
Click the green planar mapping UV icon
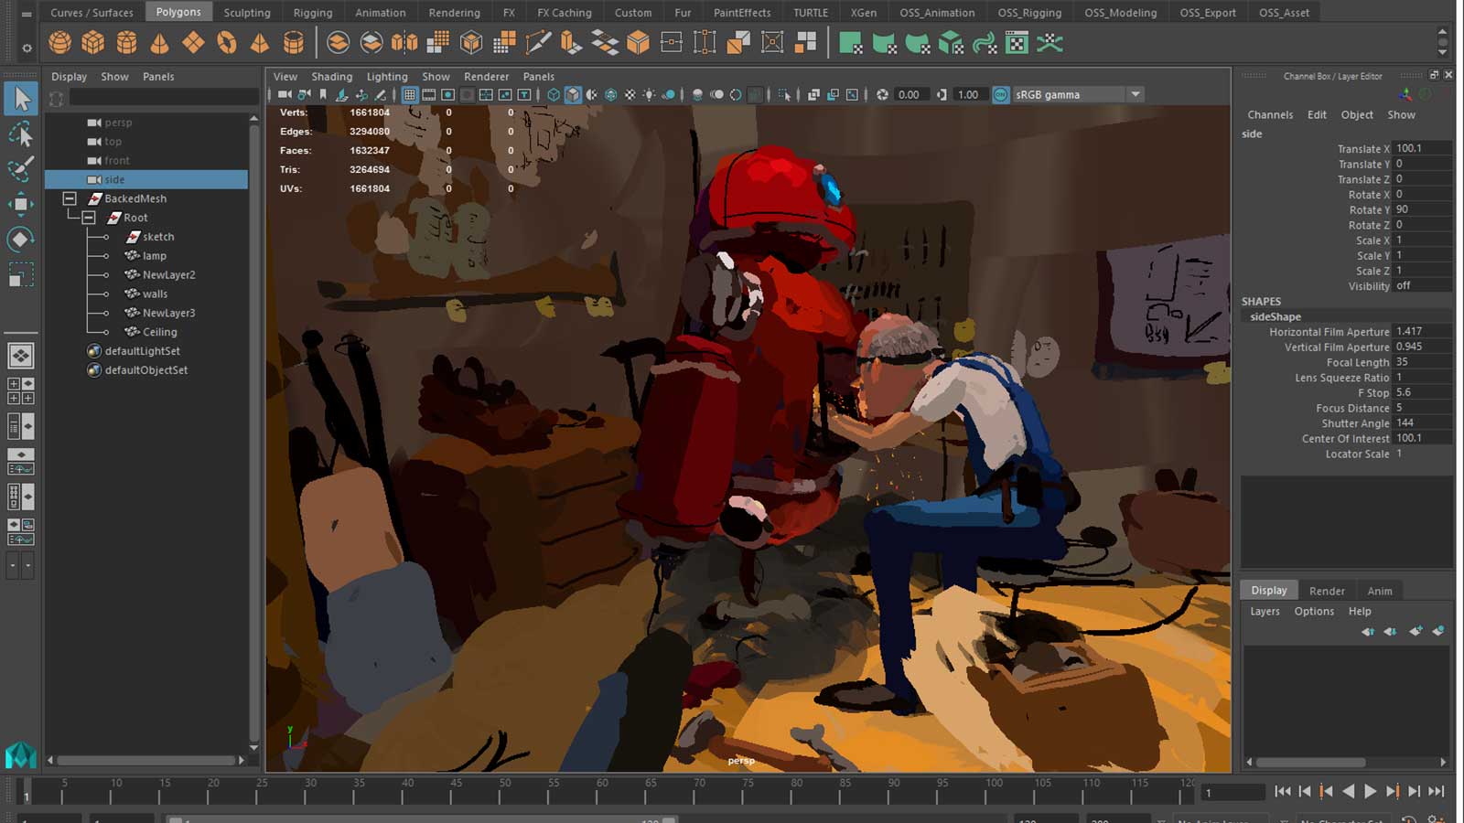click(x=851, y=43)
